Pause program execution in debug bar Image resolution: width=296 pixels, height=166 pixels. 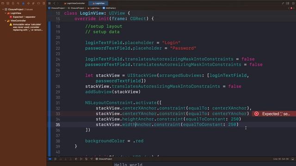tap(55, 159)
